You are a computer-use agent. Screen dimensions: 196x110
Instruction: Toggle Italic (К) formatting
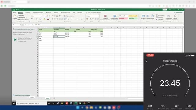pos(34,19)
